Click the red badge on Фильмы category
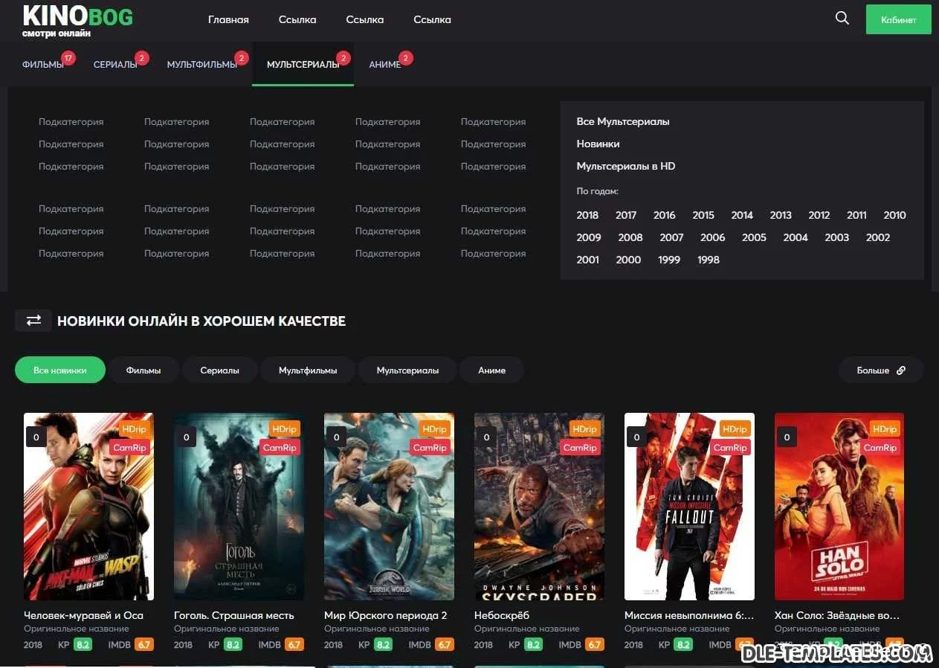 [x=68, y=58]
